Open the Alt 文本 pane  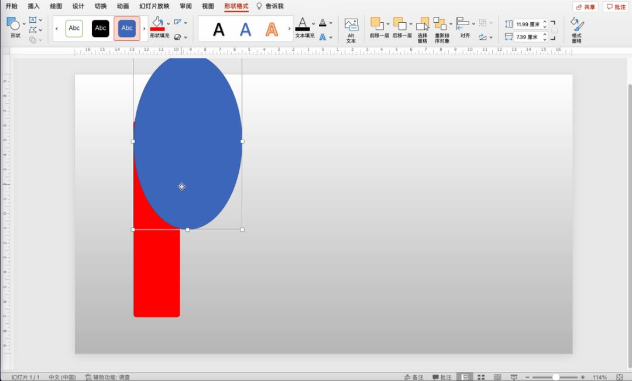[351, 30]
